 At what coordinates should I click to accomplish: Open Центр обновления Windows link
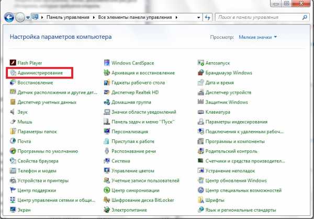(236, 181)
